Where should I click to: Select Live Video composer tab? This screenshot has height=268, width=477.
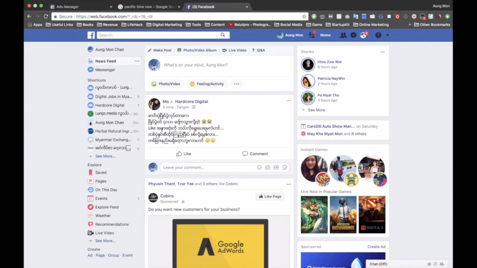click(x=234, y=50)
